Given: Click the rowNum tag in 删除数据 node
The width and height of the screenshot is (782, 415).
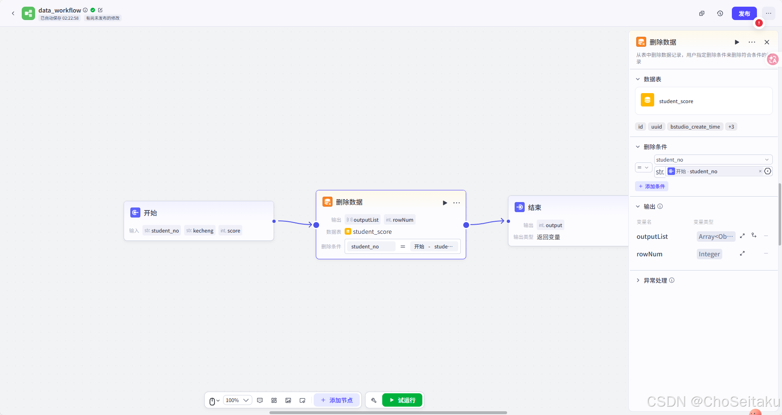Looking at the screenshot, I should pyautogui.click(x=400, y=220).
